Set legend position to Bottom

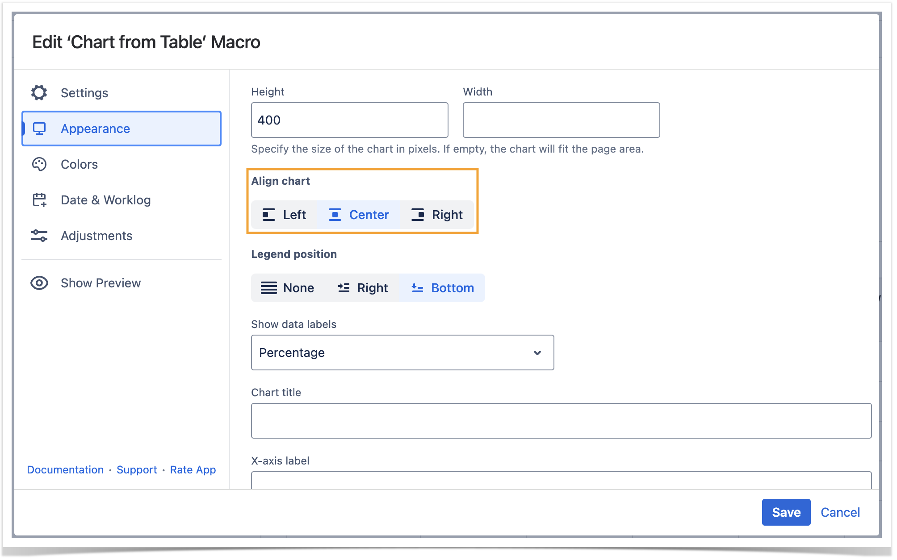coord(442,288)
